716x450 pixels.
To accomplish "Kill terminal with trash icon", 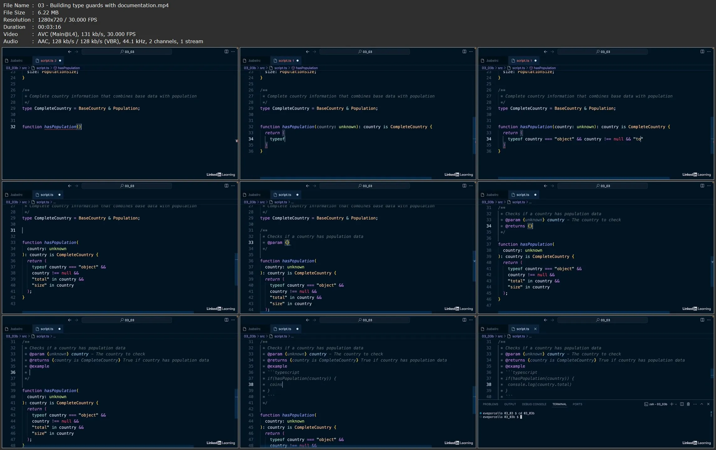I will [688, 404].
